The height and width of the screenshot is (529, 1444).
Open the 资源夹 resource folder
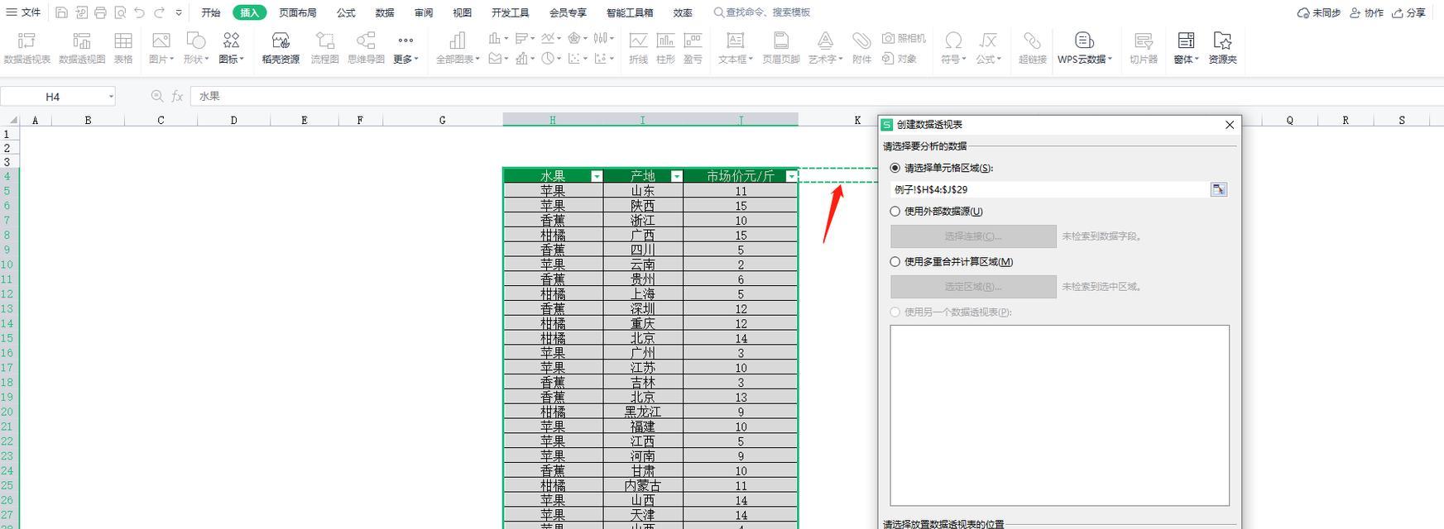[x=1222, y=48]
